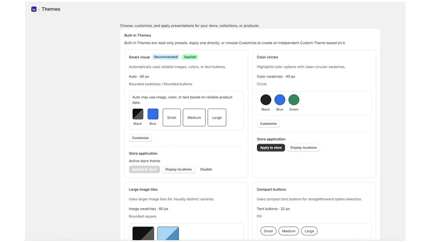Click the Large image tiles theme title

143,189
